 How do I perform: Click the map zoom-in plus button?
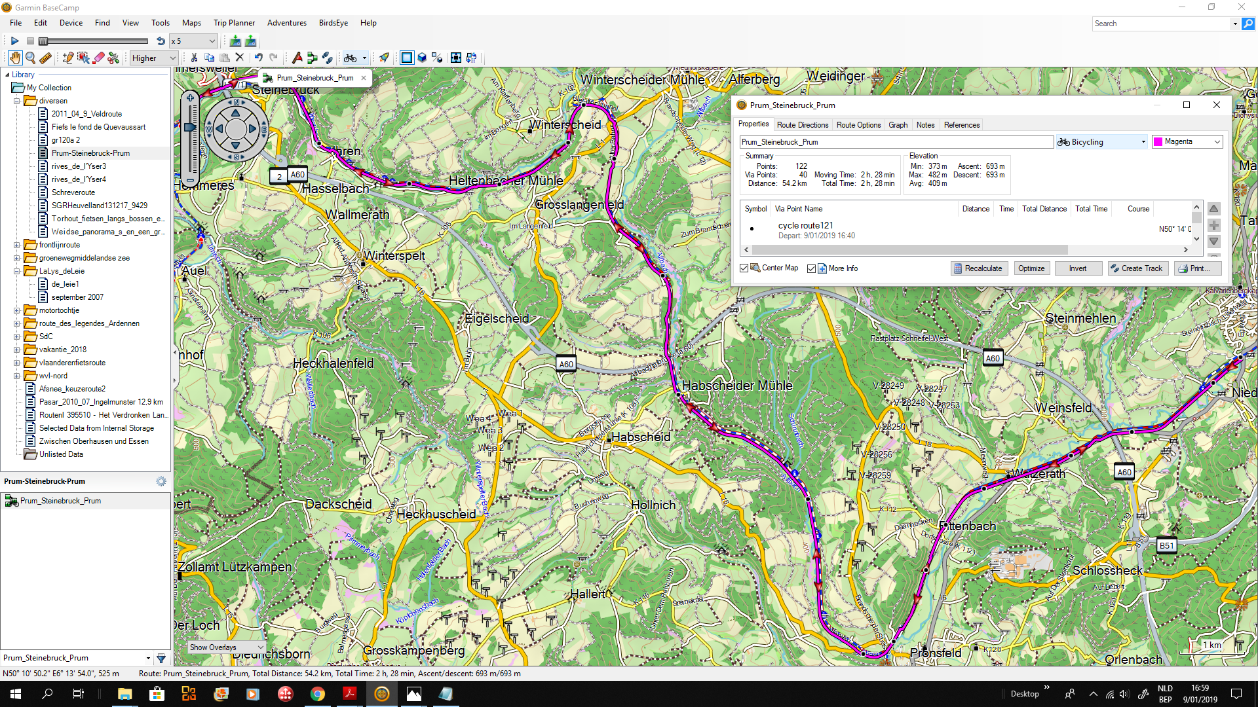pos(190,98)
